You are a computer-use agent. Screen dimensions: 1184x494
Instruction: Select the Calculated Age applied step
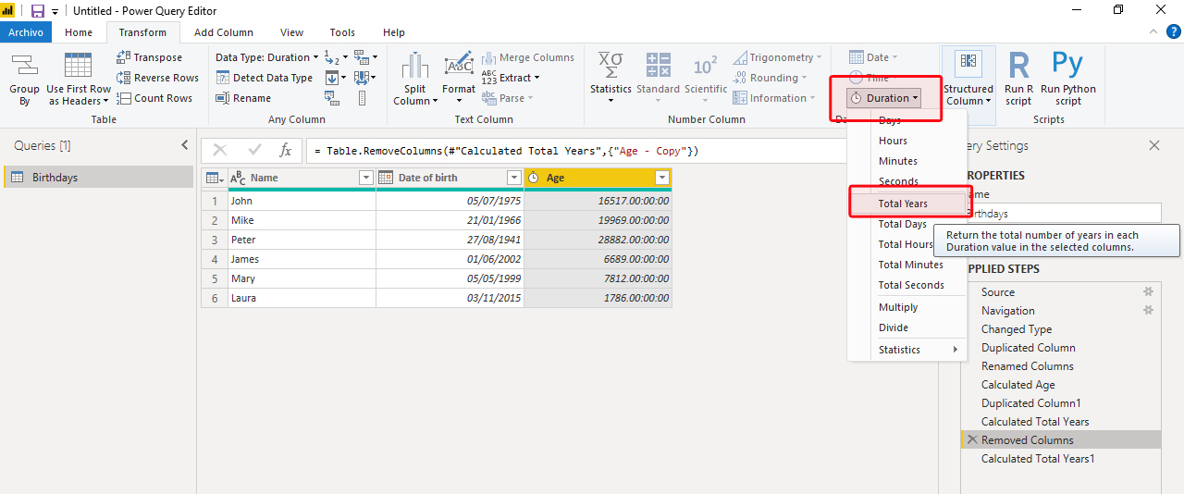(1061, 385)
